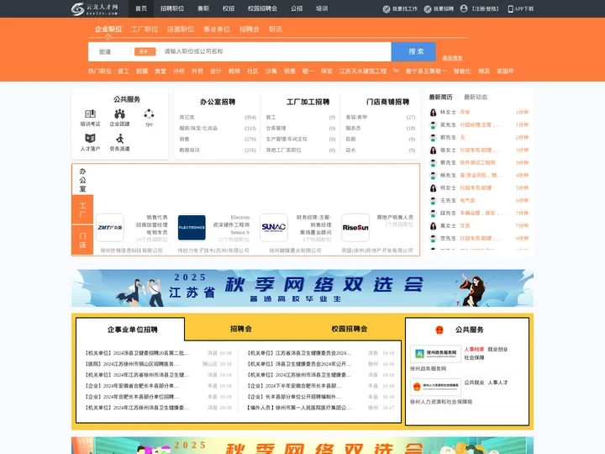Click the Flextronics company logo

coord(192,227)
